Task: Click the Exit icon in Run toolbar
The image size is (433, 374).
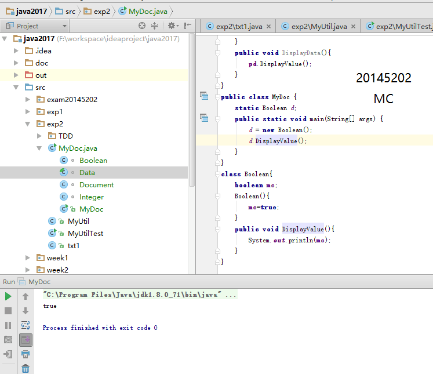Action: [8, 354]
